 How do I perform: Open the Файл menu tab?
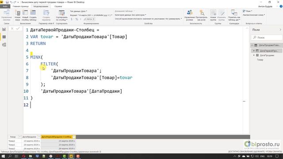pyautogui.click(x=5, y=6)
